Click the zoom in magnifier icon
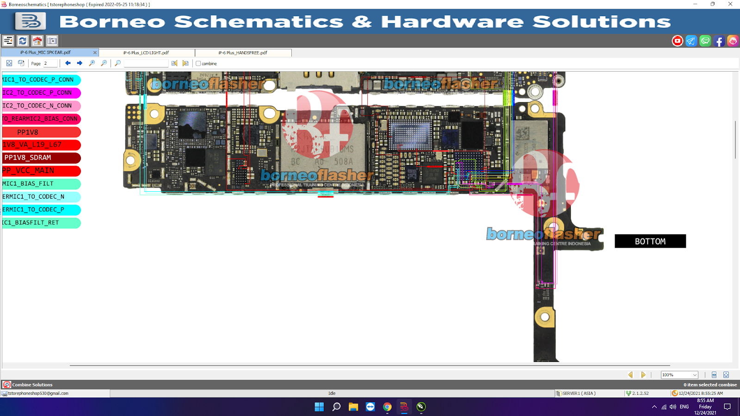740x416 pixels. coord(92,63)
